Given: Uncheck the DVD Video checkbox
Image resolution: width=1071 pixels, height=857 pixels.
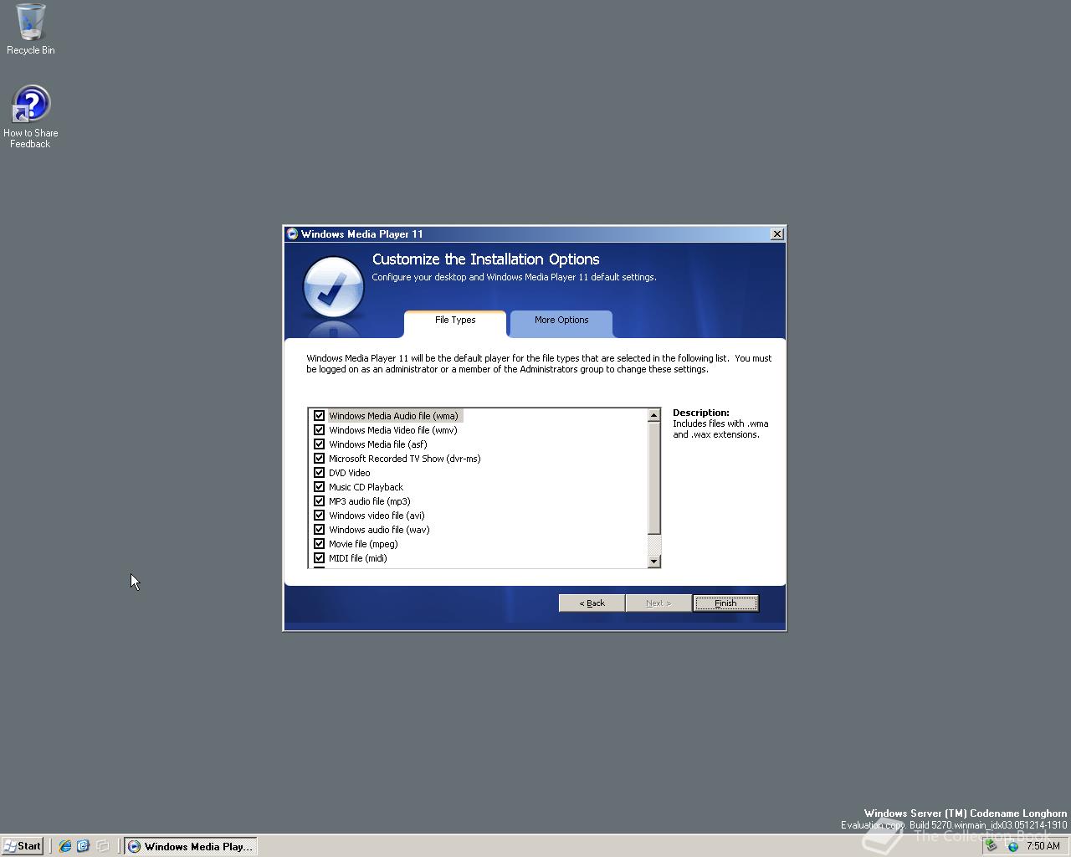Looking at the screenshot, I should click(x=319, y=473).
